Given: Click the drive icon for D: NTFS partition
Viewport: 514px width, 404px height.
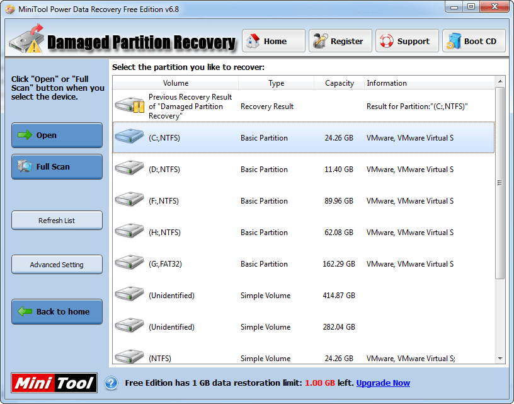Looking at the screenshot, I should [129, 168].
